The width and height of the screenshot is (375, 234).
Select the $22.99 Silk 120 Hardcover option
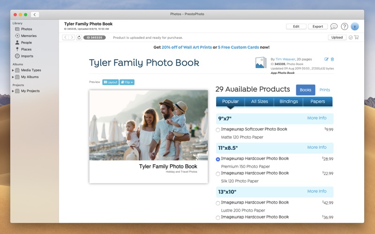pyautogui.click(x=217, y=174)
